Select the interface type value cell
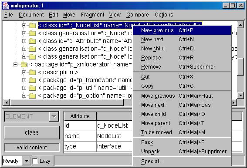The image size is (247, 168). [x=114, y=146]
